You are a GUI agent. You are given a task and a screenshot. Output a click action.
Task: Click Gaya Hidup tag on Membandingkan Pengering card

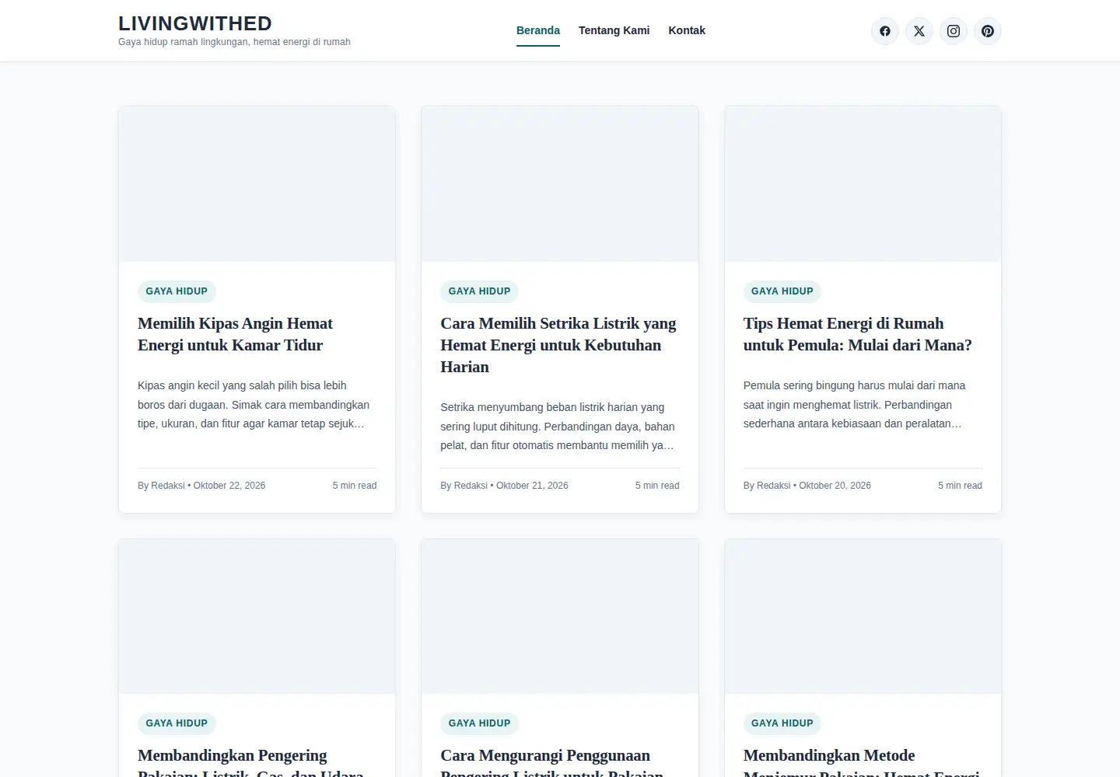pyautogui.click(x=177, y=723)
